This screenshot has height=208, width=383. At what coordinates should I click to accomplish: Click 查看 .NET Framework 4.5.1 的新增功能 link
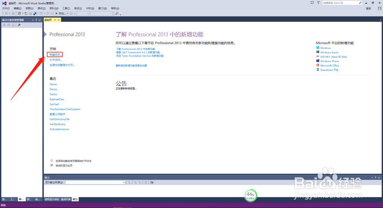coord(138,52)
